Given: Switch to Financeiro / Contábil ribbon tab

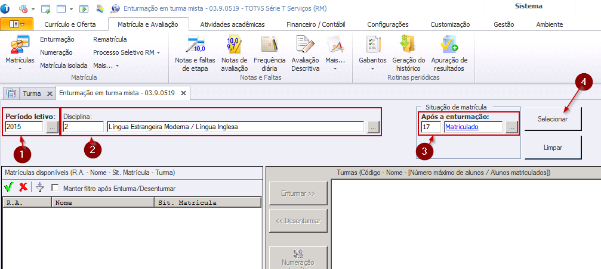Looking at the screenshot, I should (315, 24).
